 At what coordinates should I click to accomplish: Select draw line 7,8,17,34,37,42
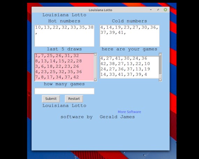pos(57,77)
